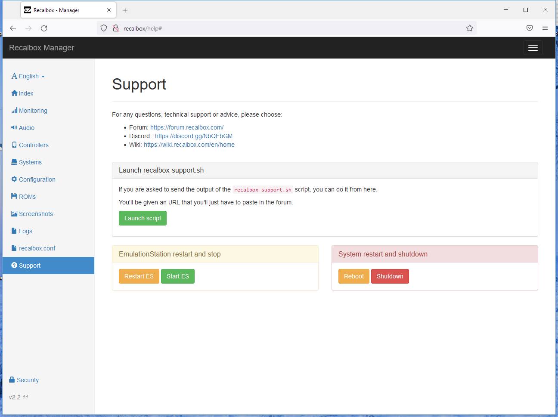Click the floppy disk icon beside ROMs
The width and height of the screenshot is (558, 417).
pos(14,196)
